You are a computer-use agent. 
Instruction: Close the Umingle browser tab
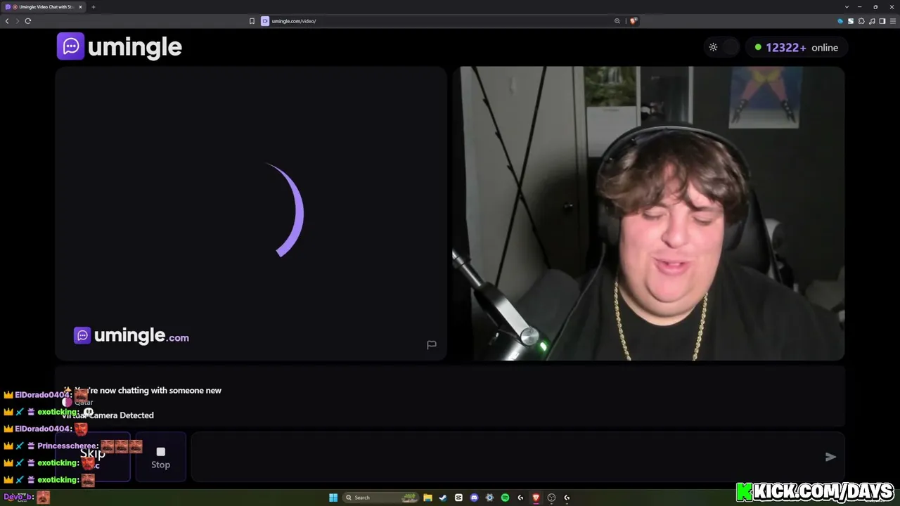(x=80, y=7)
